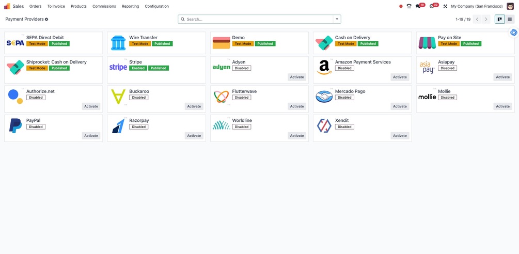Viewport: 519px width, 254px height.
Task: Click the PayPal Disabled badge
Action: click(x=36, y=126)
